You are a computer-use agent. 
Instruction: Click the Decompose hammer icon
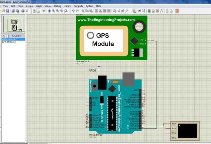127,11
